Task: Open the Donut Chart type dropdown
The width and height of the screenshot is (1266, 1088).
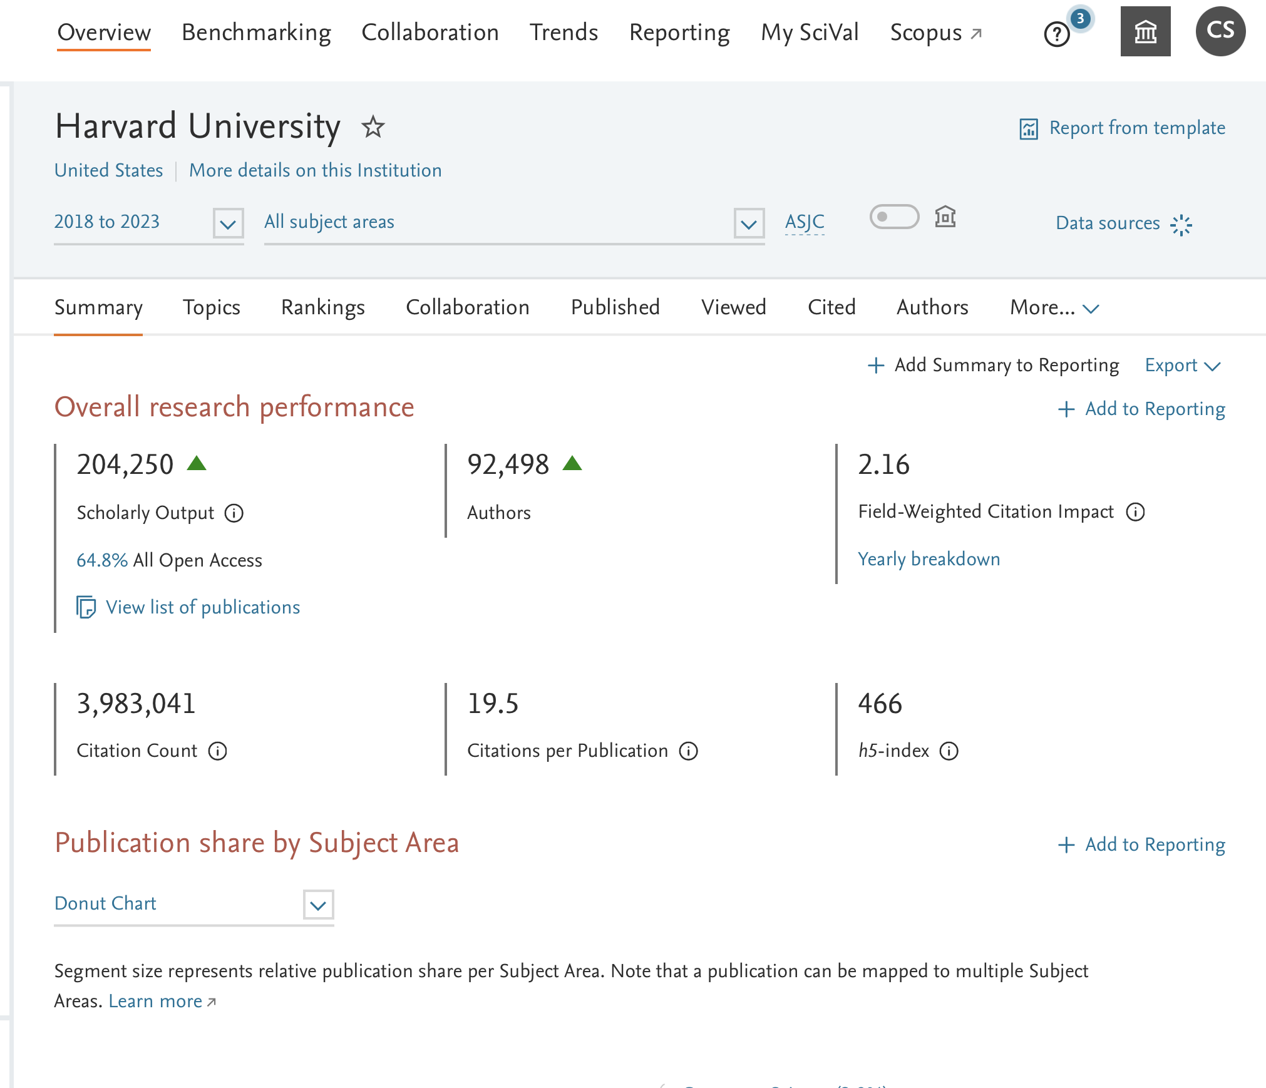Action: (x=319, y=905)
